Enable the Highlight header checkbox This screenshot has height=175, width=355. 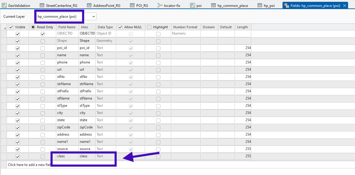click(149, 27)
